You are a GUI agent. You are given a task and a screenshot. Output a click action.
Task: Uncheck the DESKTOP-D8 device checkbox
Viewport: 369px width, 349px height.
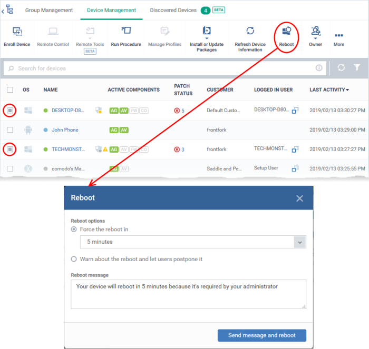click(x=10, y=110)
